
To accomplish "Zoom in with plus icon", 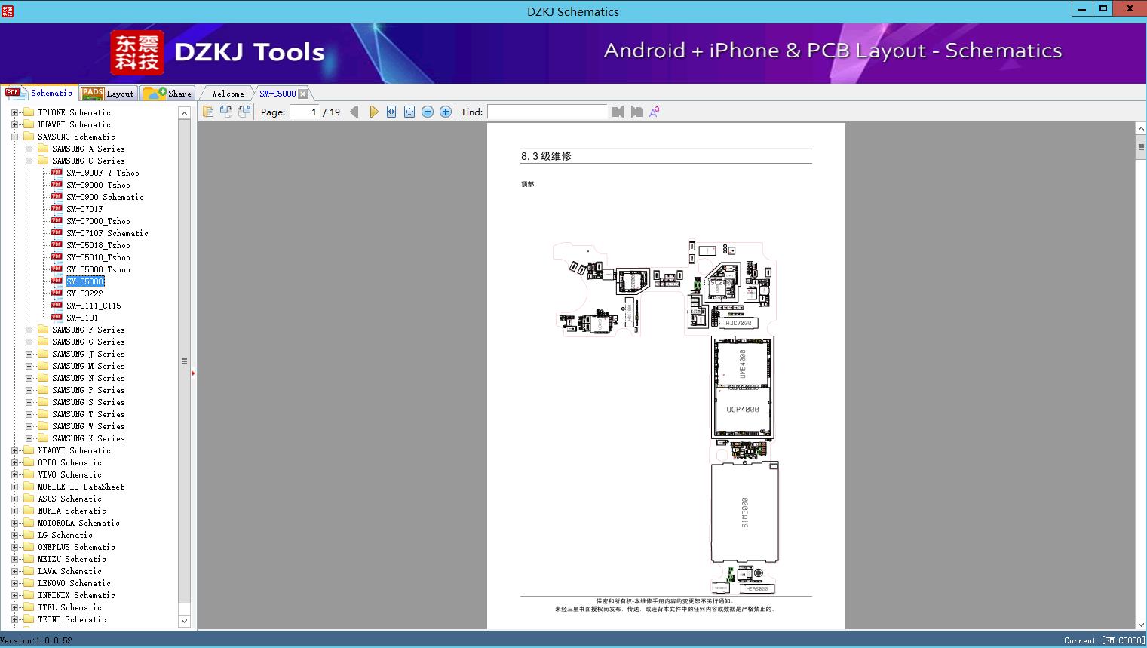I will coord(446,112).
